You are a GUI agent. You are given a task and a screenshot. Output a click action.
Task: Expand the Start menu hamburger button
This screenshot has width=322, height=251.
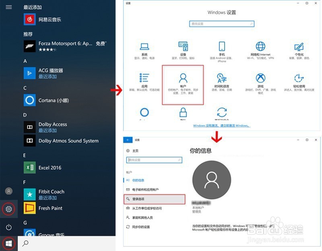pos(8,6)
